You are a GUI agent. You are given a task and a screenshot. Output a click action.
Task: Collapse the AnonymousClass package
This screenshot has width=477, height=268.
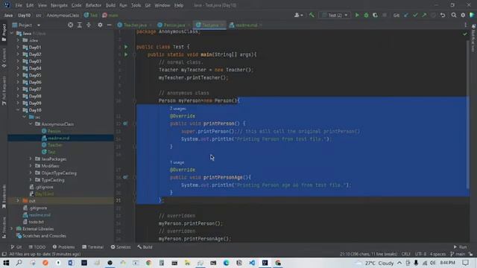pyautogui.click(x=31, y=124)
